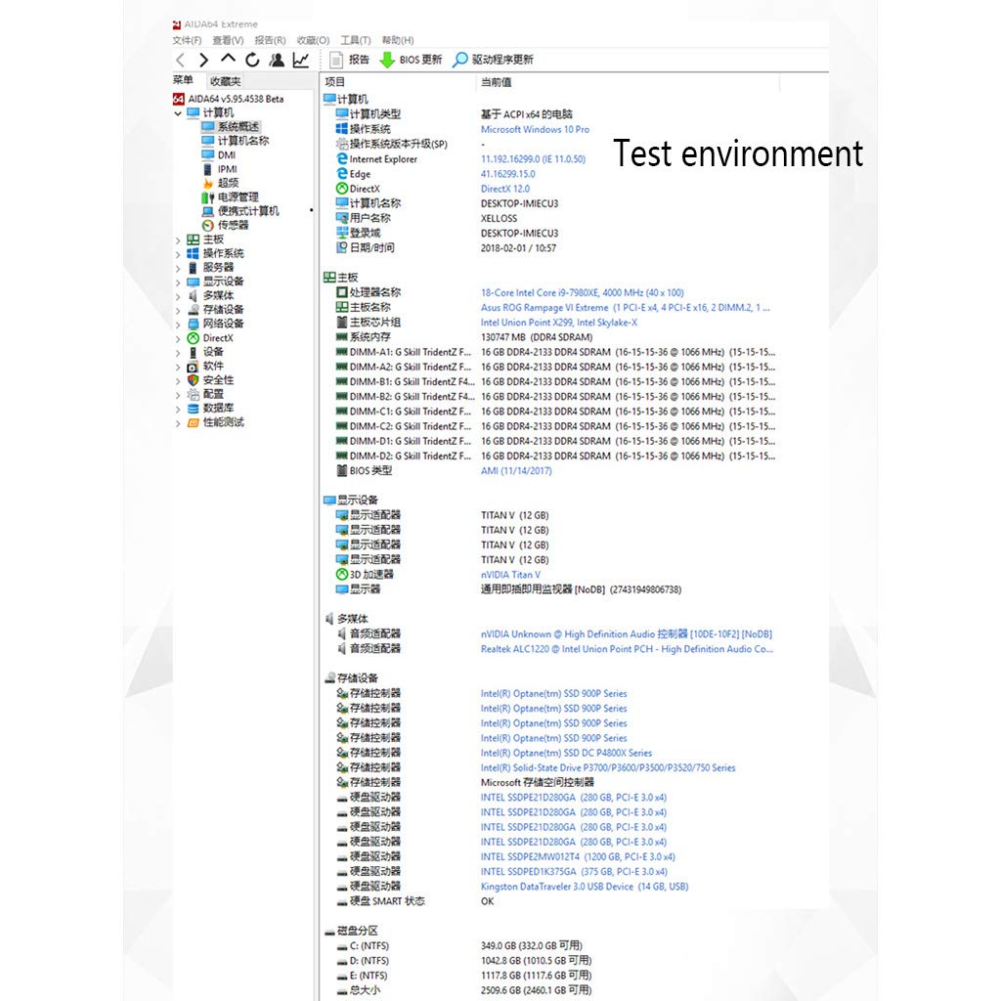Click the back navigation arrow
This screenshot has width=1001, height=1001.
click(180, 60)
